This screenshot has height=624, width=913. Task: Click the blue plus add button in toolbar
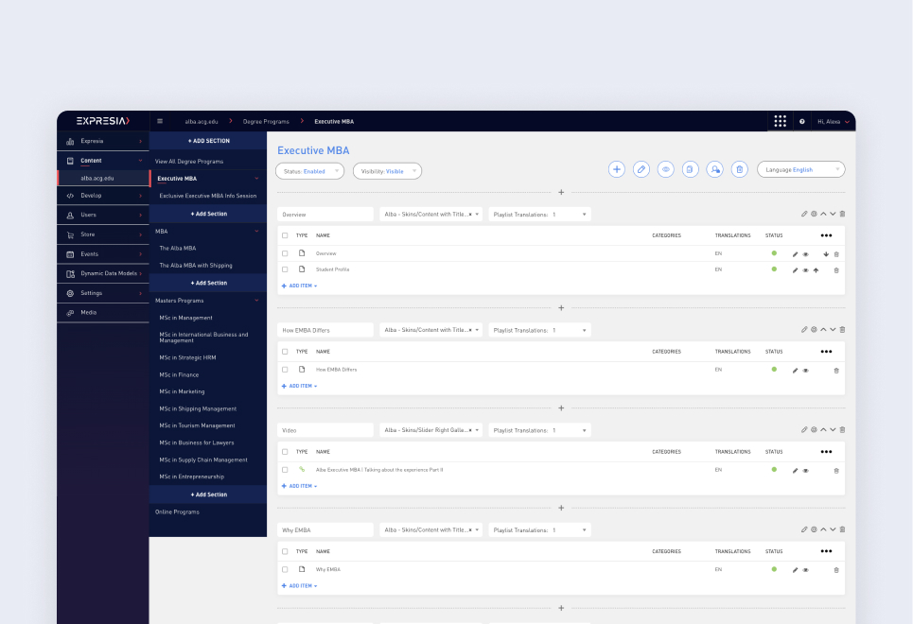point(617,169)
